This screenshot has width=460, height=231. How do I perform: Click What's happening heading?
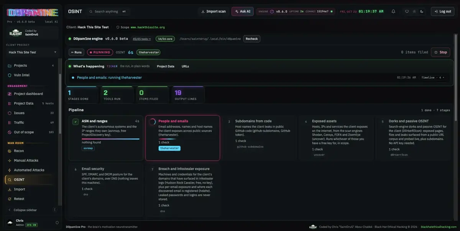(x=89, y=66)
